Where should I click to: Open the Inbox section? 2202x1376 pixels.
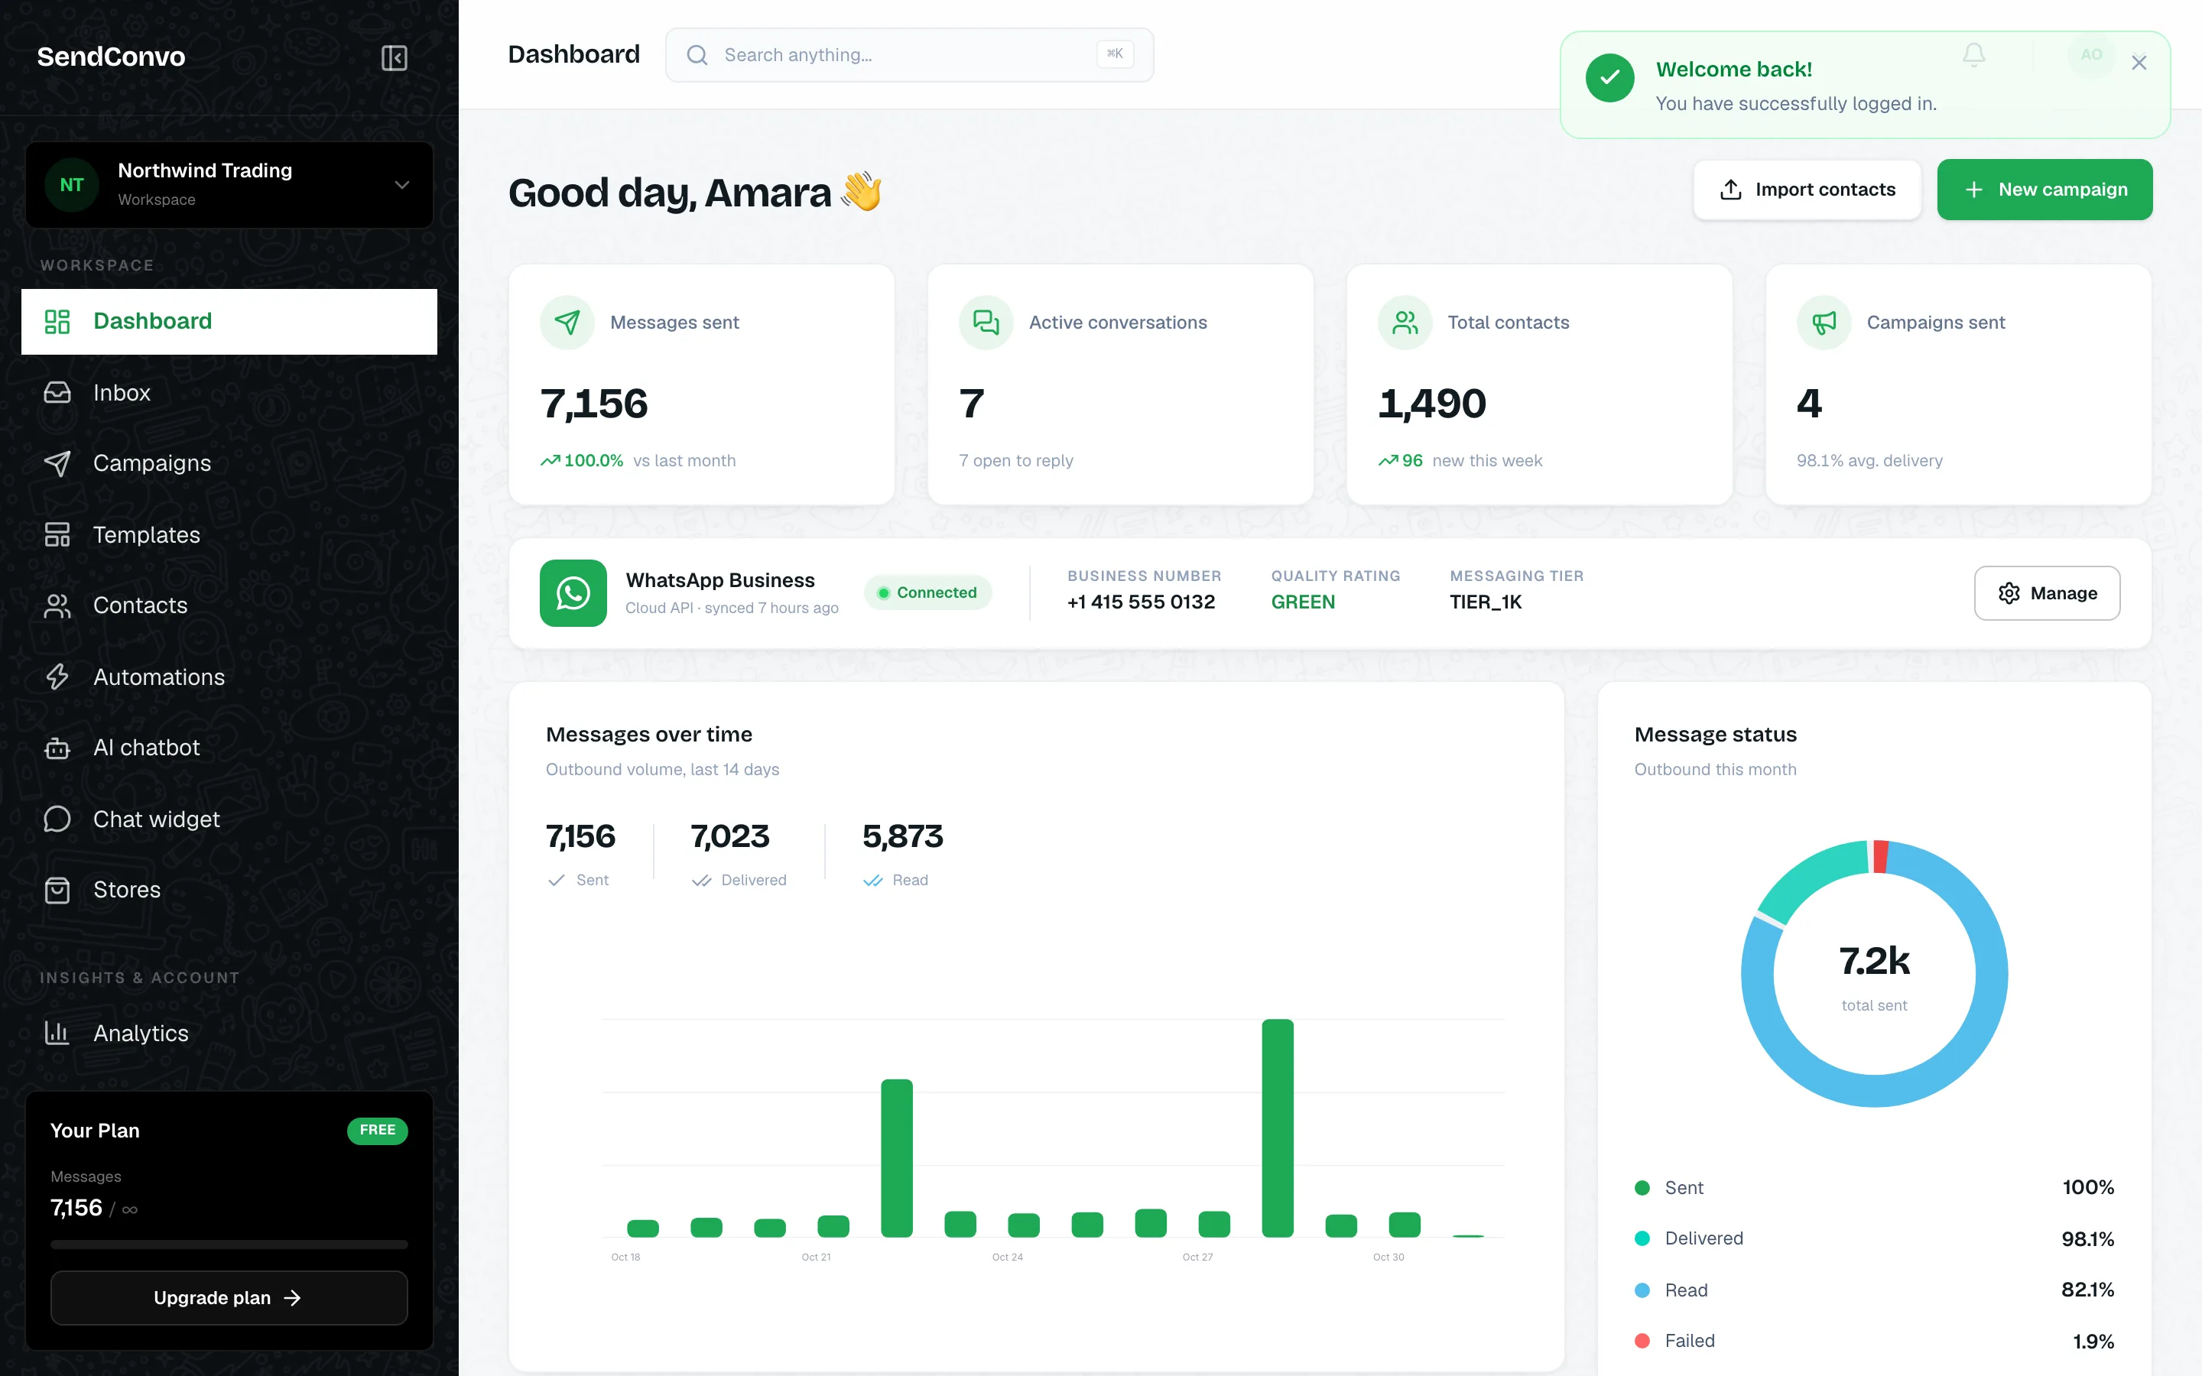[x=229, y=392]
